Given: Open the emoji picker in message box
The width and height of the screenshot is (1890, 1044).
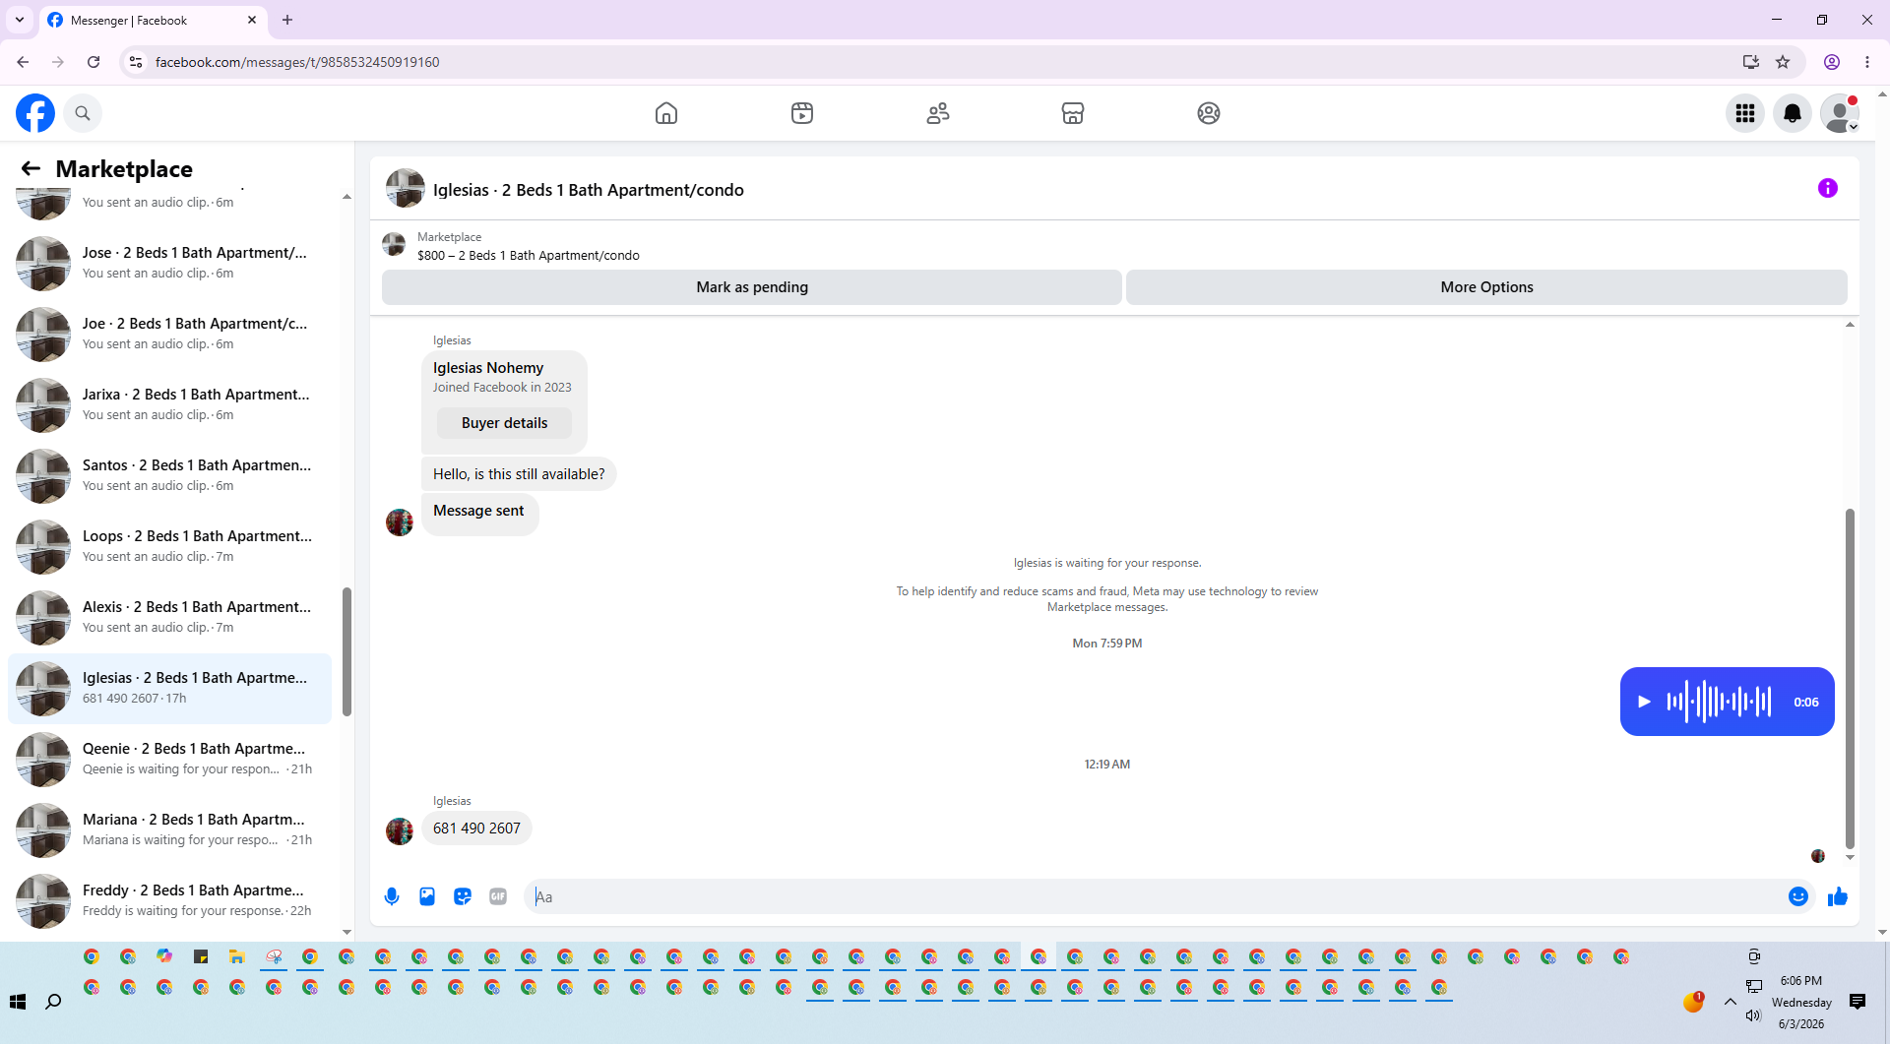Looking at the screenshot, I should tap(1798, 896).
